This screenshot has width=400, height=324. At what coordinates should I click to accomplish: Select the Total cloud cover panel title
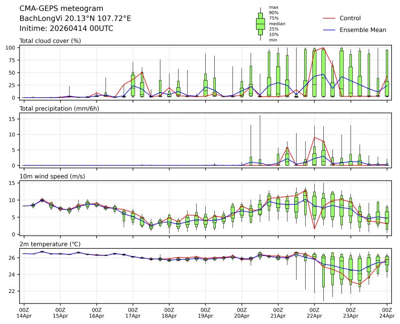(50, 41)
